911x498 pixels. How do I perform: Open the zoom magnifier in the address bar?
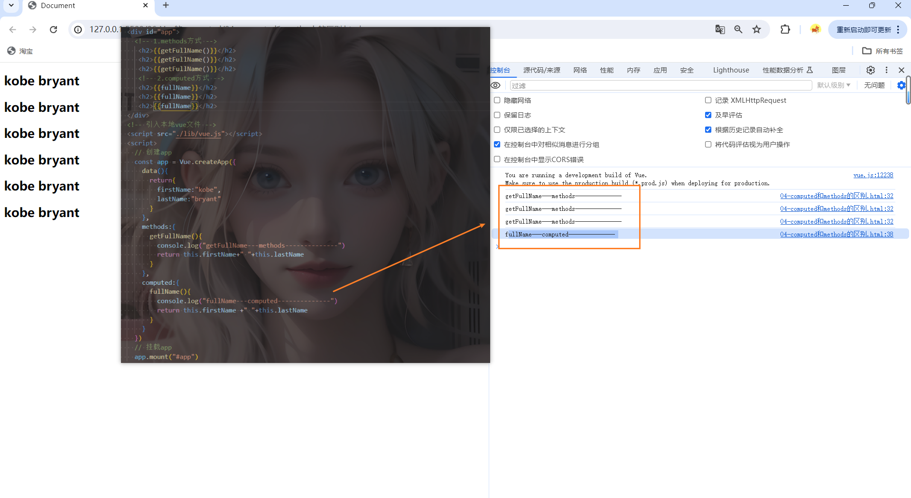click(738, 29)
